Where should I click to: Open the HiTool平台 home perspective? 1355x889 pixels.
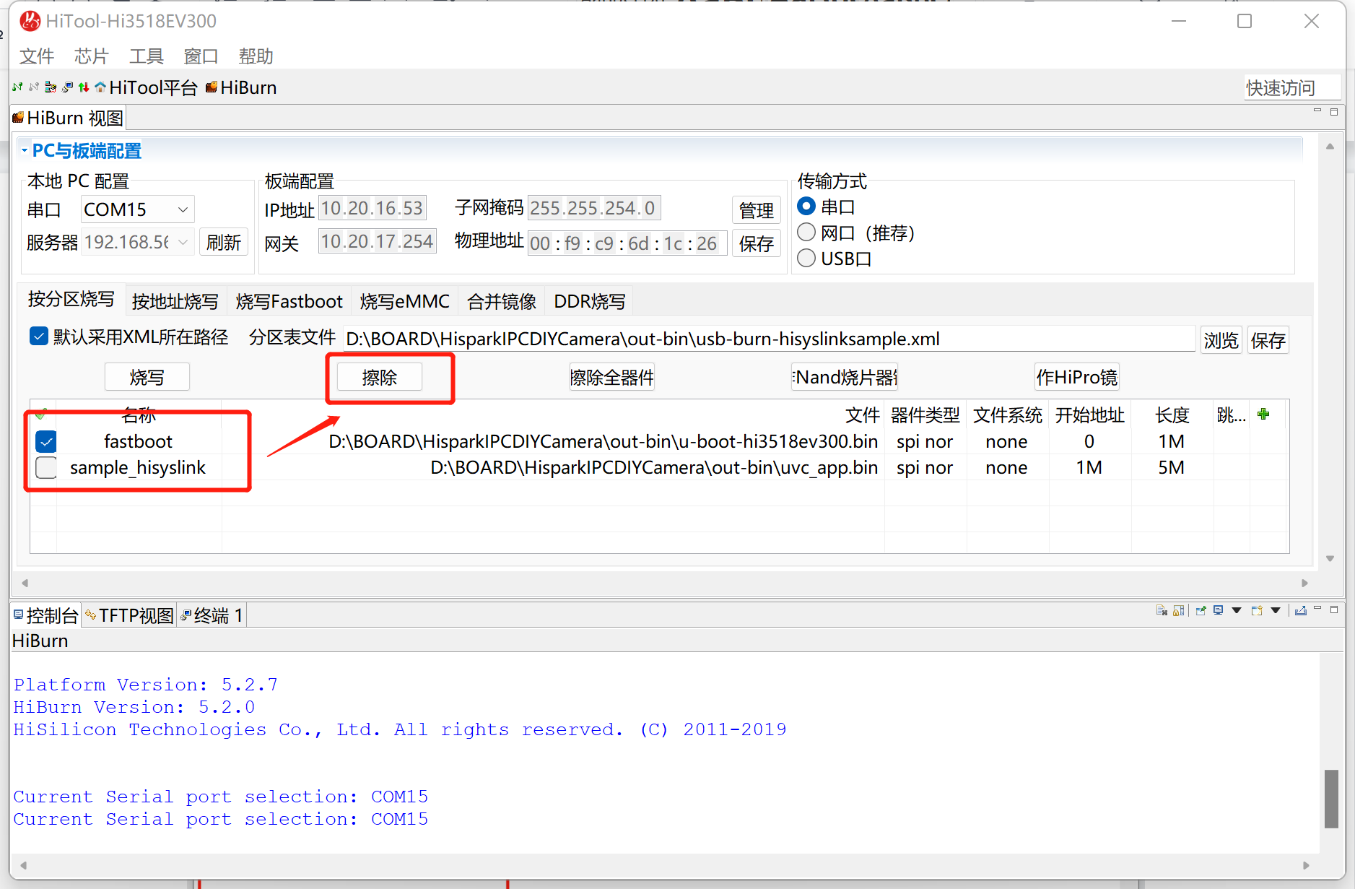[x=146, y=87]
